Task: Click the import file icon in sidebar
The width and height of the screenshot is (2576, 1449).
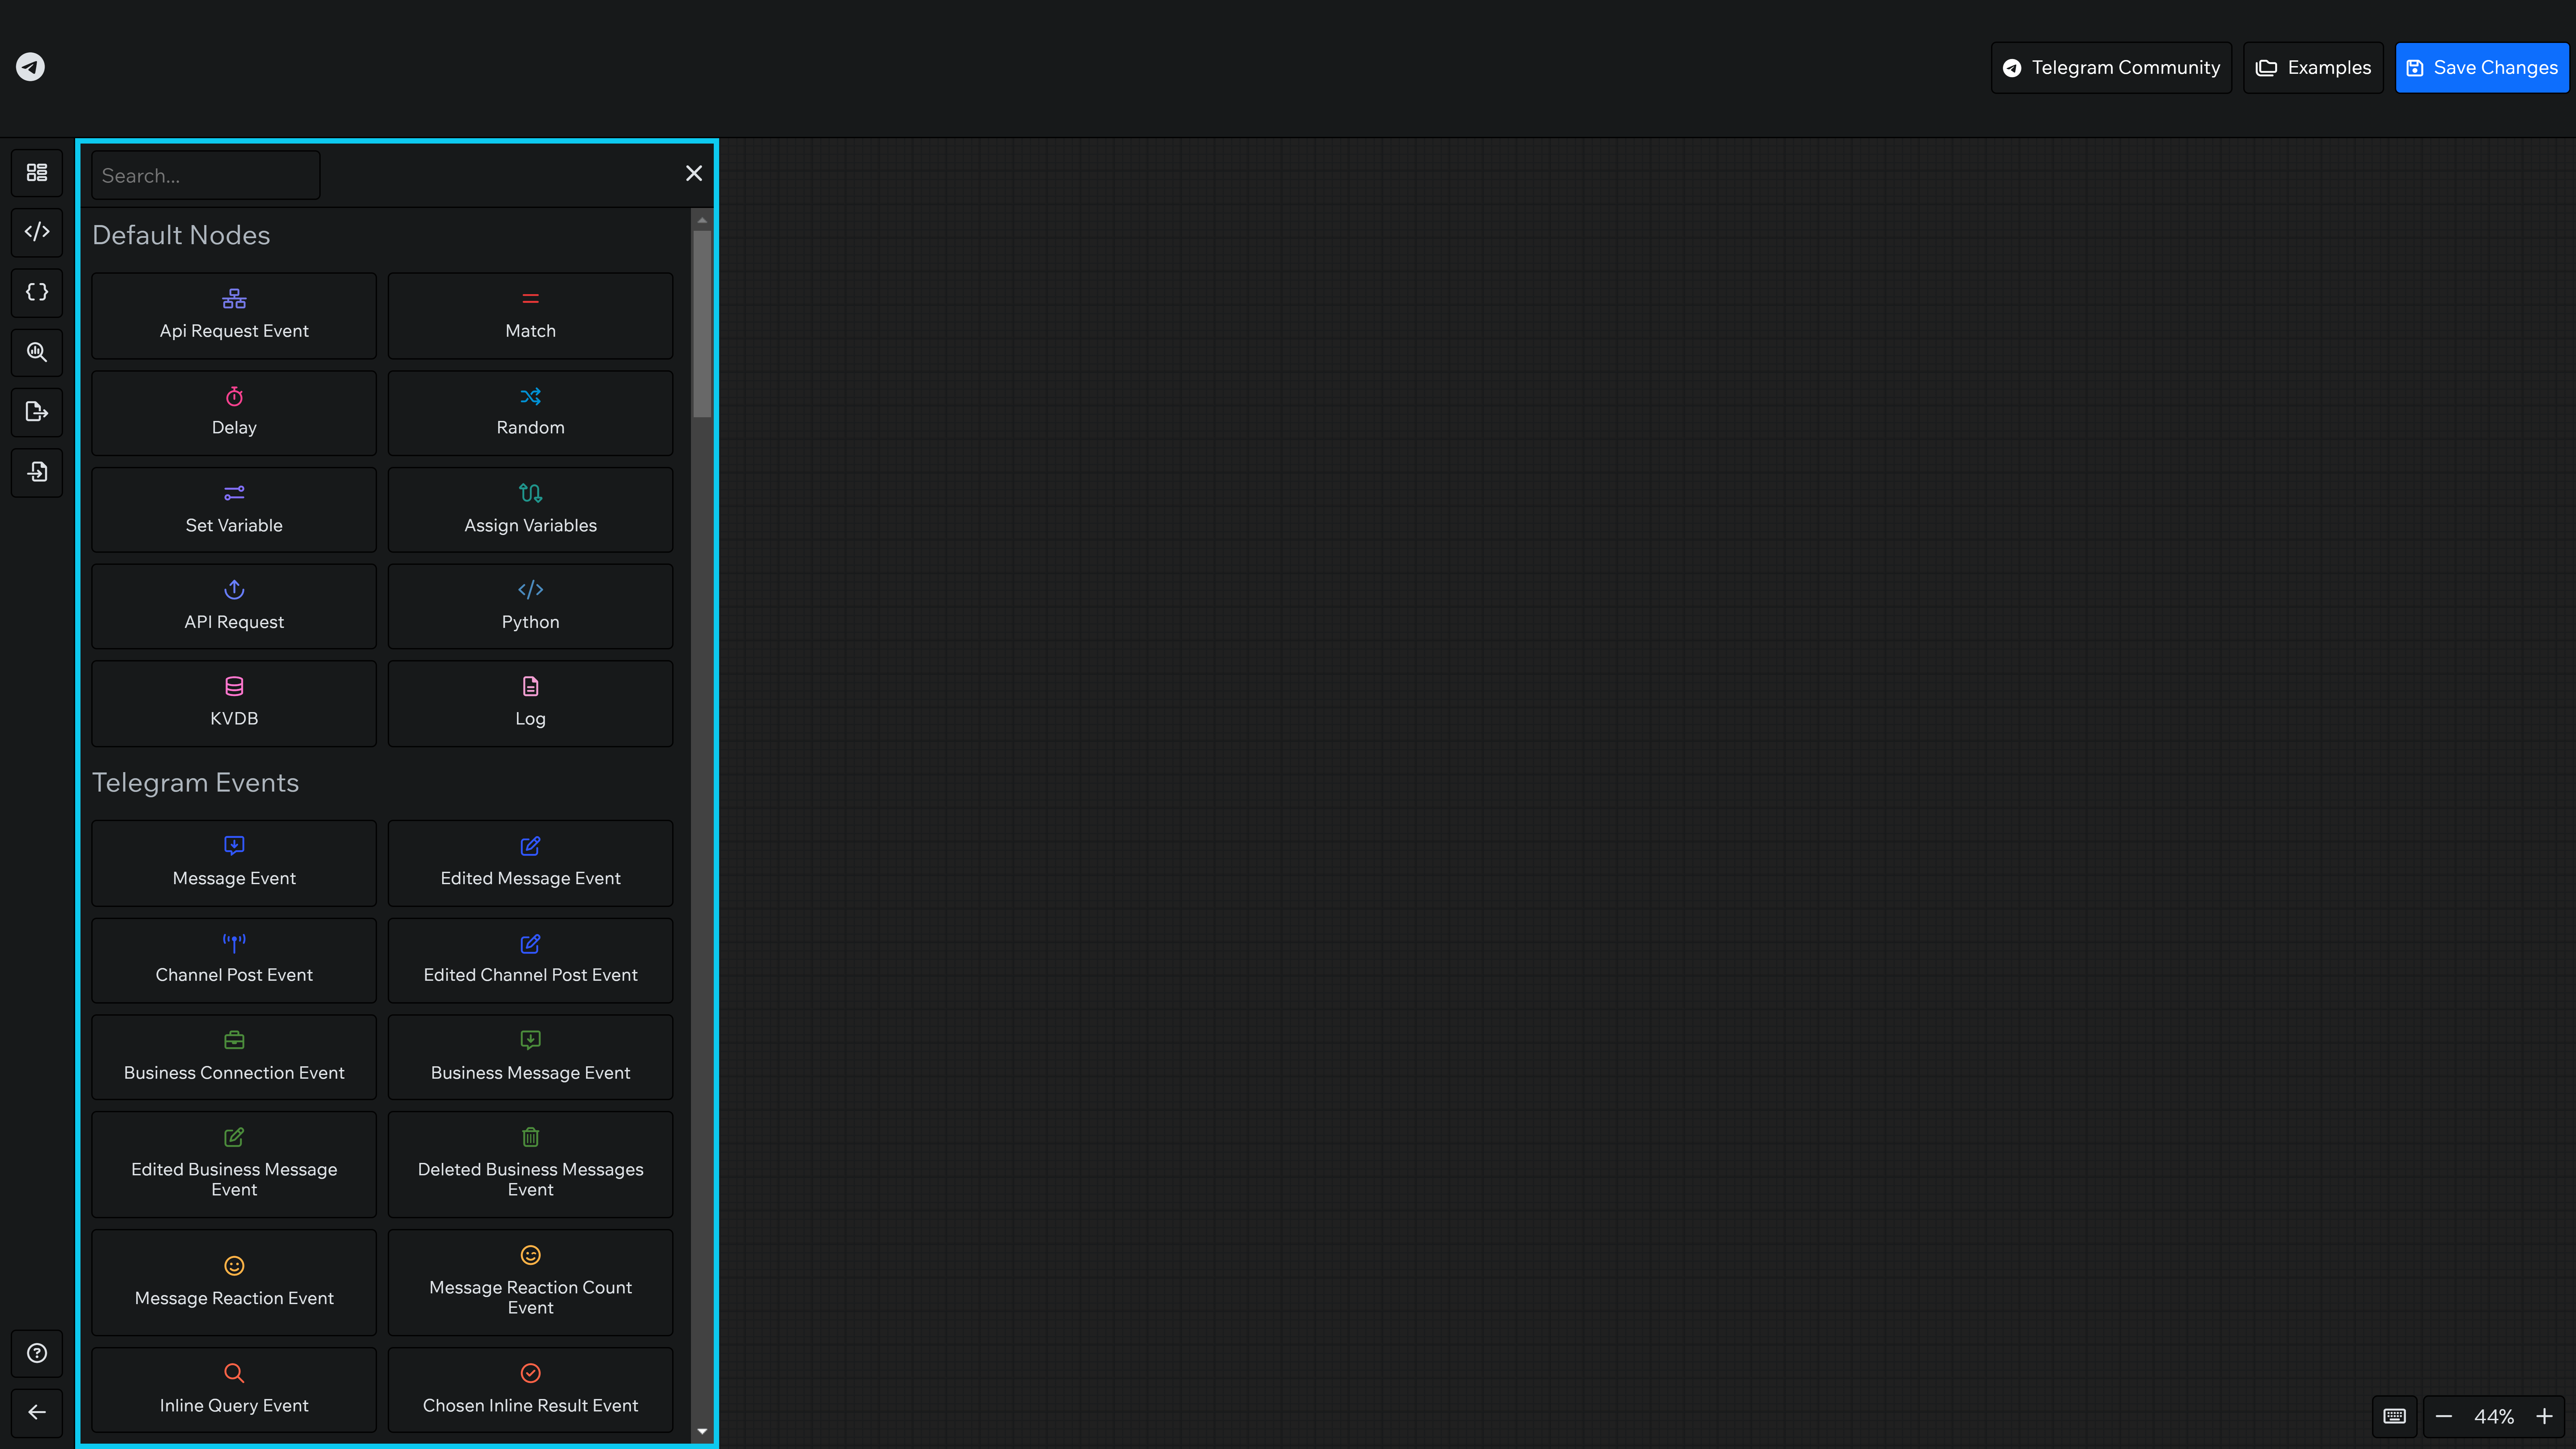Action: (37, 472)
